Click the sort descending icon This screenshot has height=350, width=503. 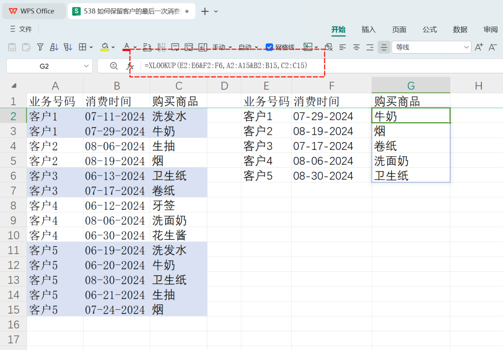click(68, 47)
